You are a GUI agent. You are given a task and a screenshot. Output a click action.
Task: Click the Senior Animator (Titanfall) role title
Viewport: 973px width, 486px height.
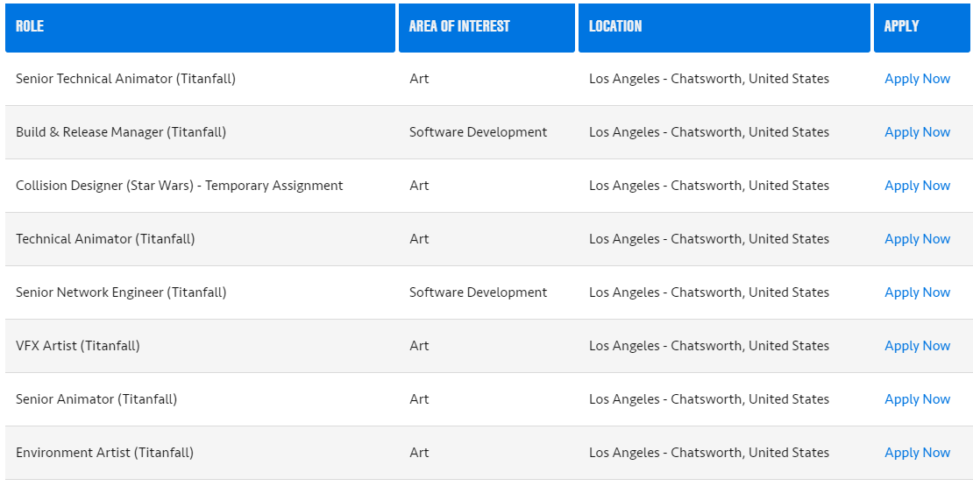96,399
